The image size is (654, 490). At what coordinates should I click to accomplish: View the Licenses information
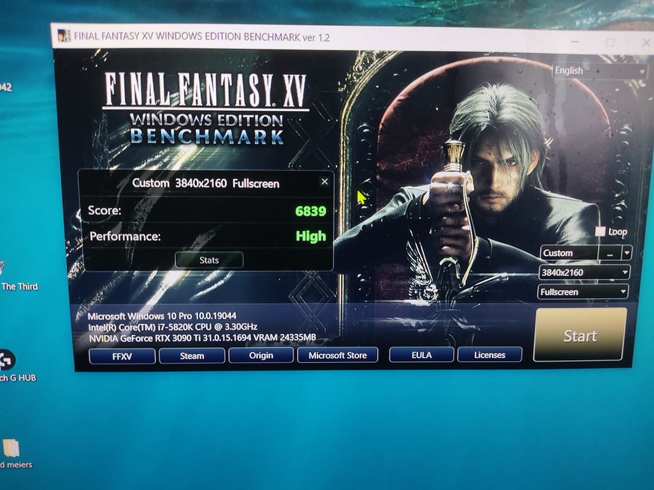(490, 355)
